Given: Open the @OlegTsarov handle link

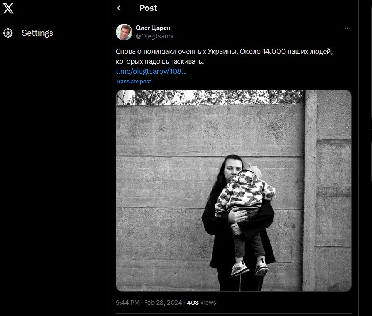Looking at the screenshot, I should 155,36.
